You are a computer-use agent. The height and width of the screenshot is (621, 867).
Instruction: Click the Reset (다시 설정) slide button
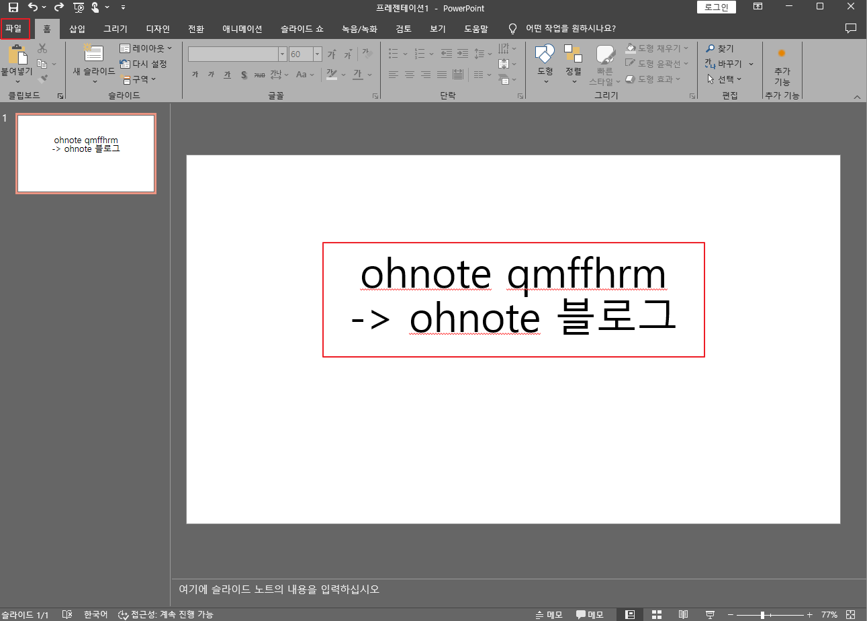click(143, 64)
